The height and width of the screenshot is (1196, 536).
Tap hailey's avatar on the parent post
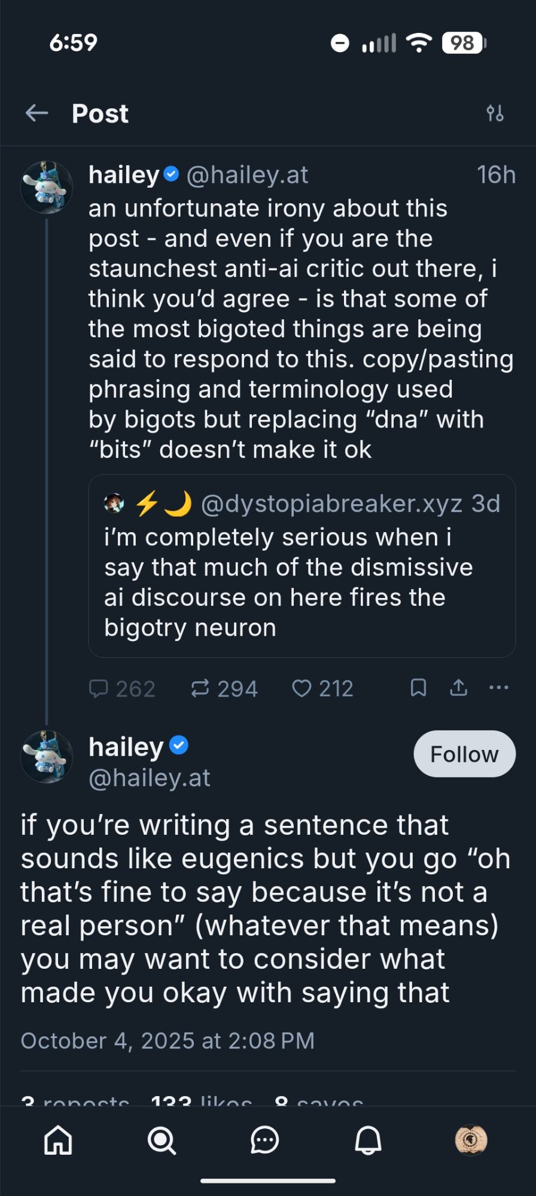(x=47, y=187)
